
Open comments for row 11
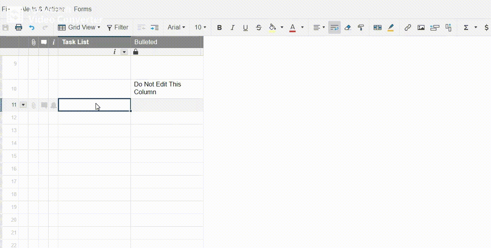[44, 105]
